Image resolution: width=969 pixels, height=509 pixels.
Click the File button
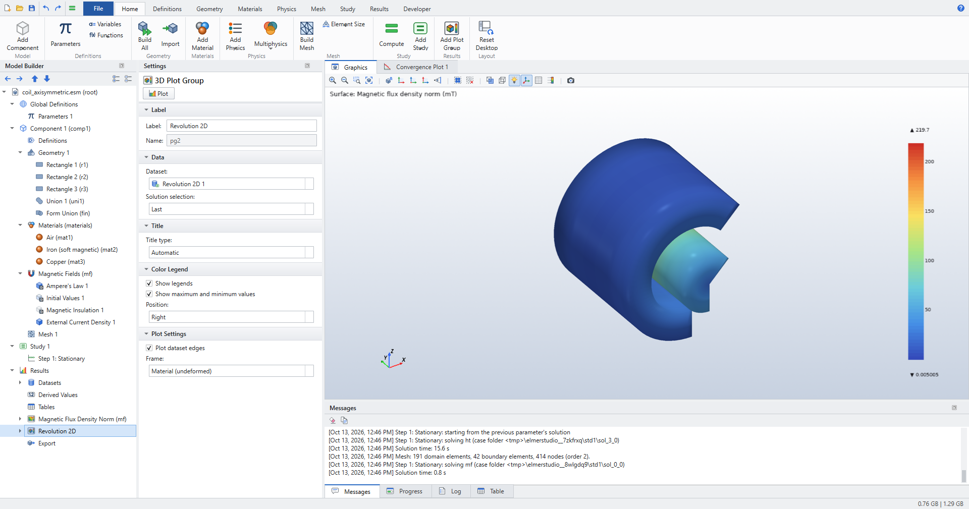[98, 9]
